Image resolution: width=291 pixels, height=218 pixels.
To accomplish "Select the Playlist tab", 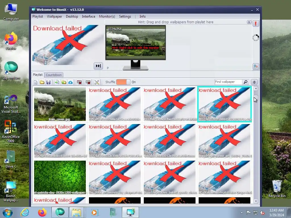I will [x=38, y=75].
